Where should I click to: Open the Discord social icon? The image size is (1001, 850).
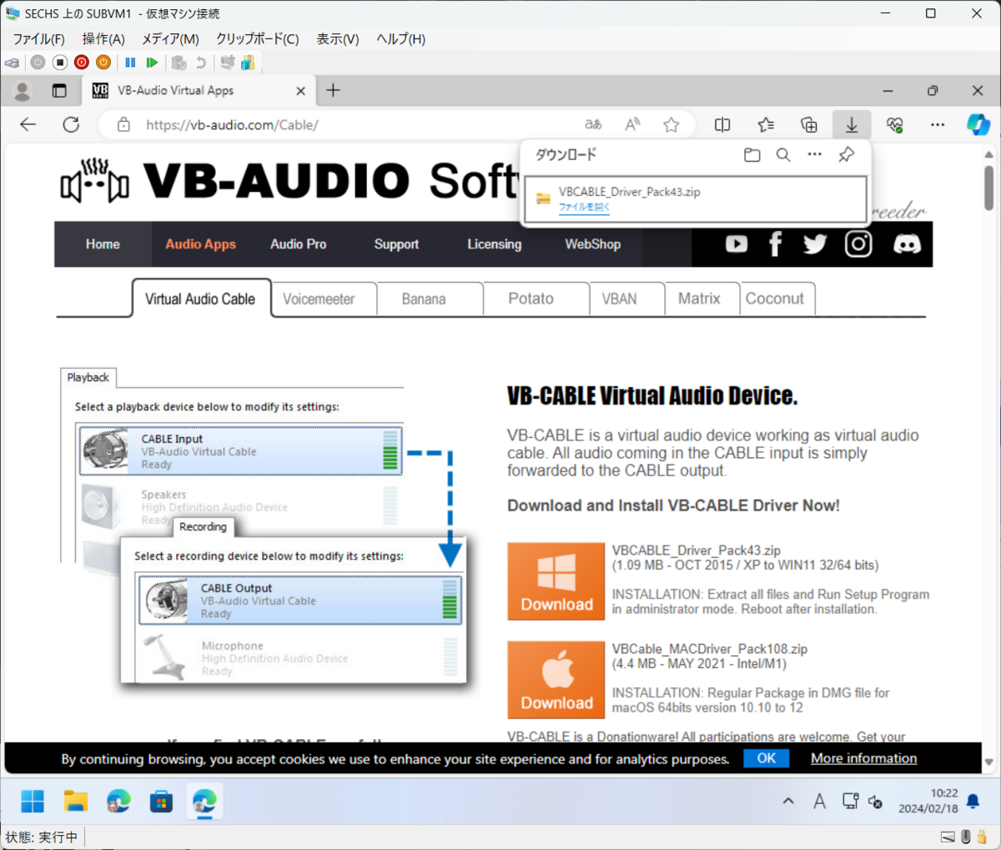click(x=907, y=244)
